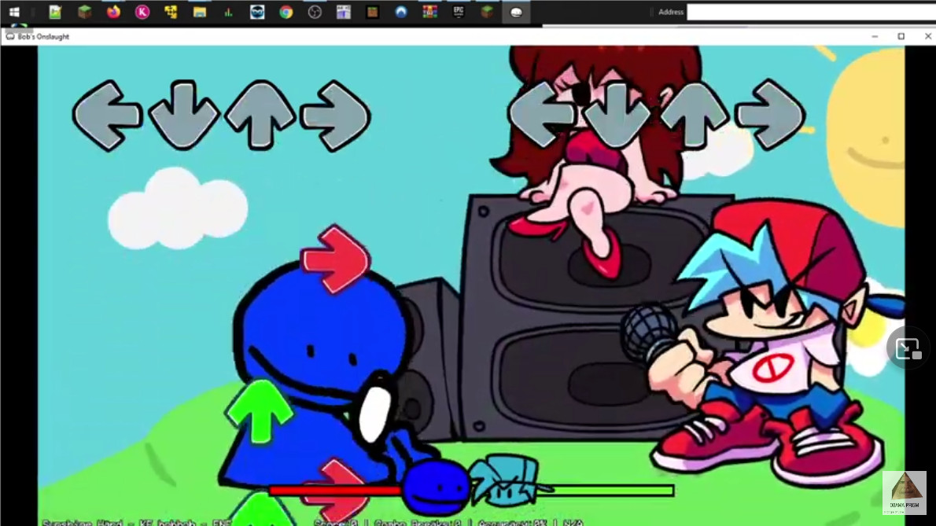The height and width of the screenshot is (526, 936).
Task: Tap the right arrow receptor on the player's side
Action: (x=771, y=115)
